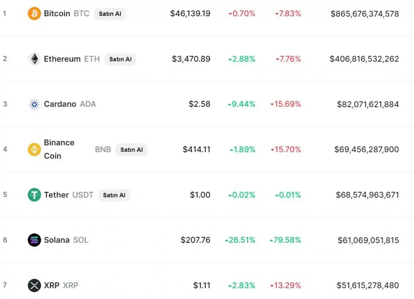Screen dimensions: 414x299
Task: Click Ethereum market cap $406,816,532,262
Action: coord(364,59)
